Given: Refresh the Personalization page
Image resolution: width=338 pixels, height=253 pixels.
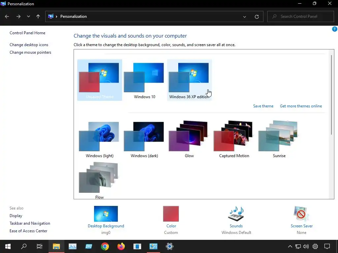Looking at the screenshot, I should (x=256, y=16).
